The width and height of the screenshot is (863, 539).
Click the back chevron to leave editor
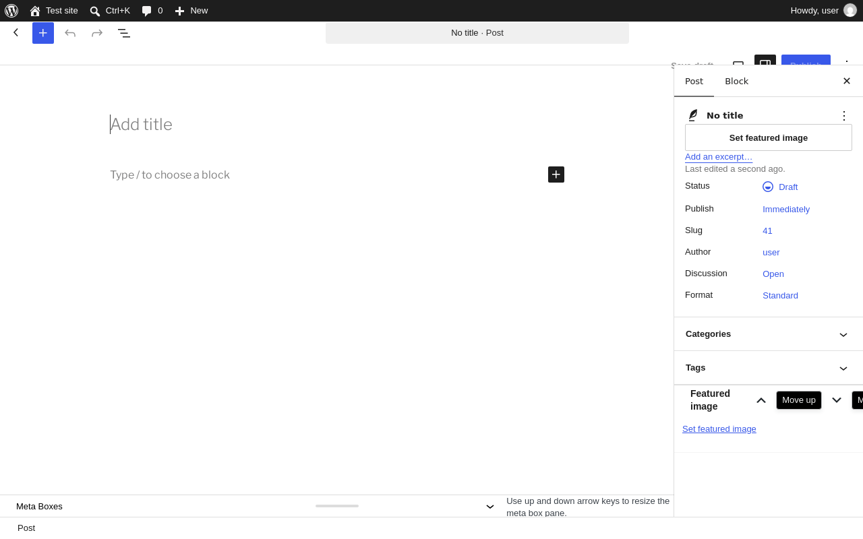pyautogui.click(x=16, y=32)
